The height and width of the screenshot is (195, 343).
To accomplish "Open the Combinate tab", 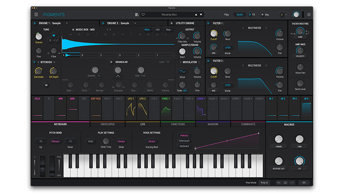I will tap(248, 124).
